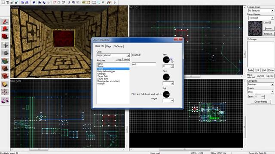Open the Yaw angle dropdown
The height and width of the screenshot is (154, 275).
(172, 66)
